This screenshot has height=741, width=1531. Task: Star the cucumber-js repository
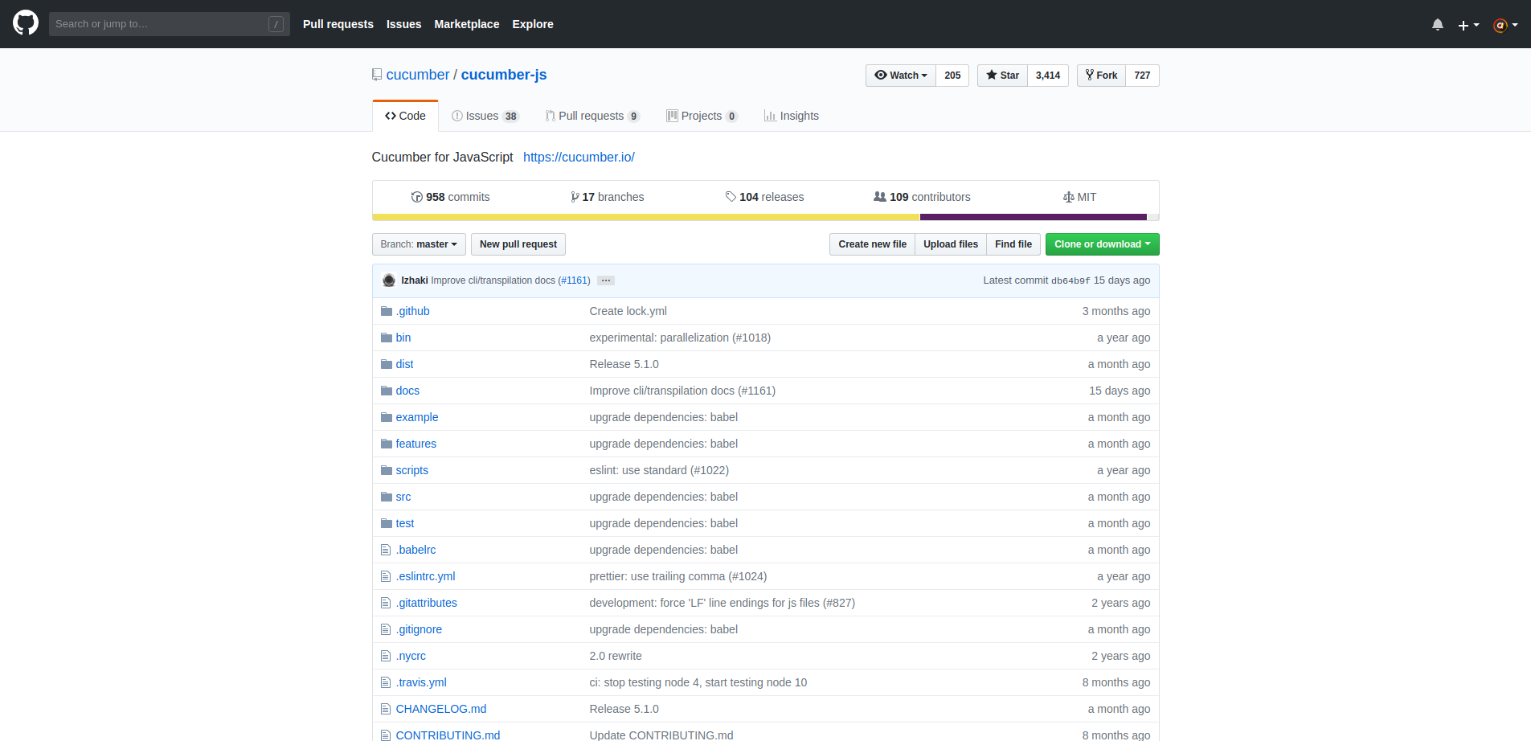tap(1002, 76)
